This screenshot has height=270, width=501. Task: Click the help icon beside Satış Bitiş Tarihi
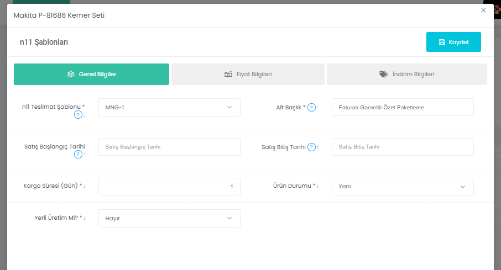pyautogui.click(x=311, y=147)
